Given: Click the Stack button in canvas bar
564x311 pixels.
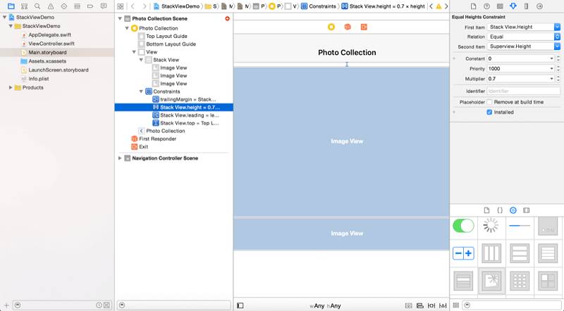Looking at the screenshot, I should pyautogui.click(x=408, y=305).
